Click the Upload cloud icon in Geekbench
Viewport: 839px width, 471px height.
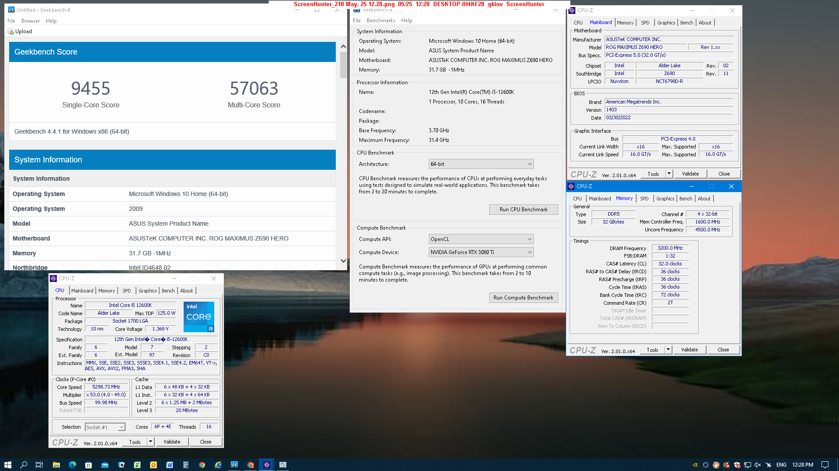point(10,31)
